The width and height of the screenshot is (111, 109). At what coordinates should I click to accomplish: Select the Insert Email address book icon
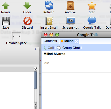tap(49, 21)
